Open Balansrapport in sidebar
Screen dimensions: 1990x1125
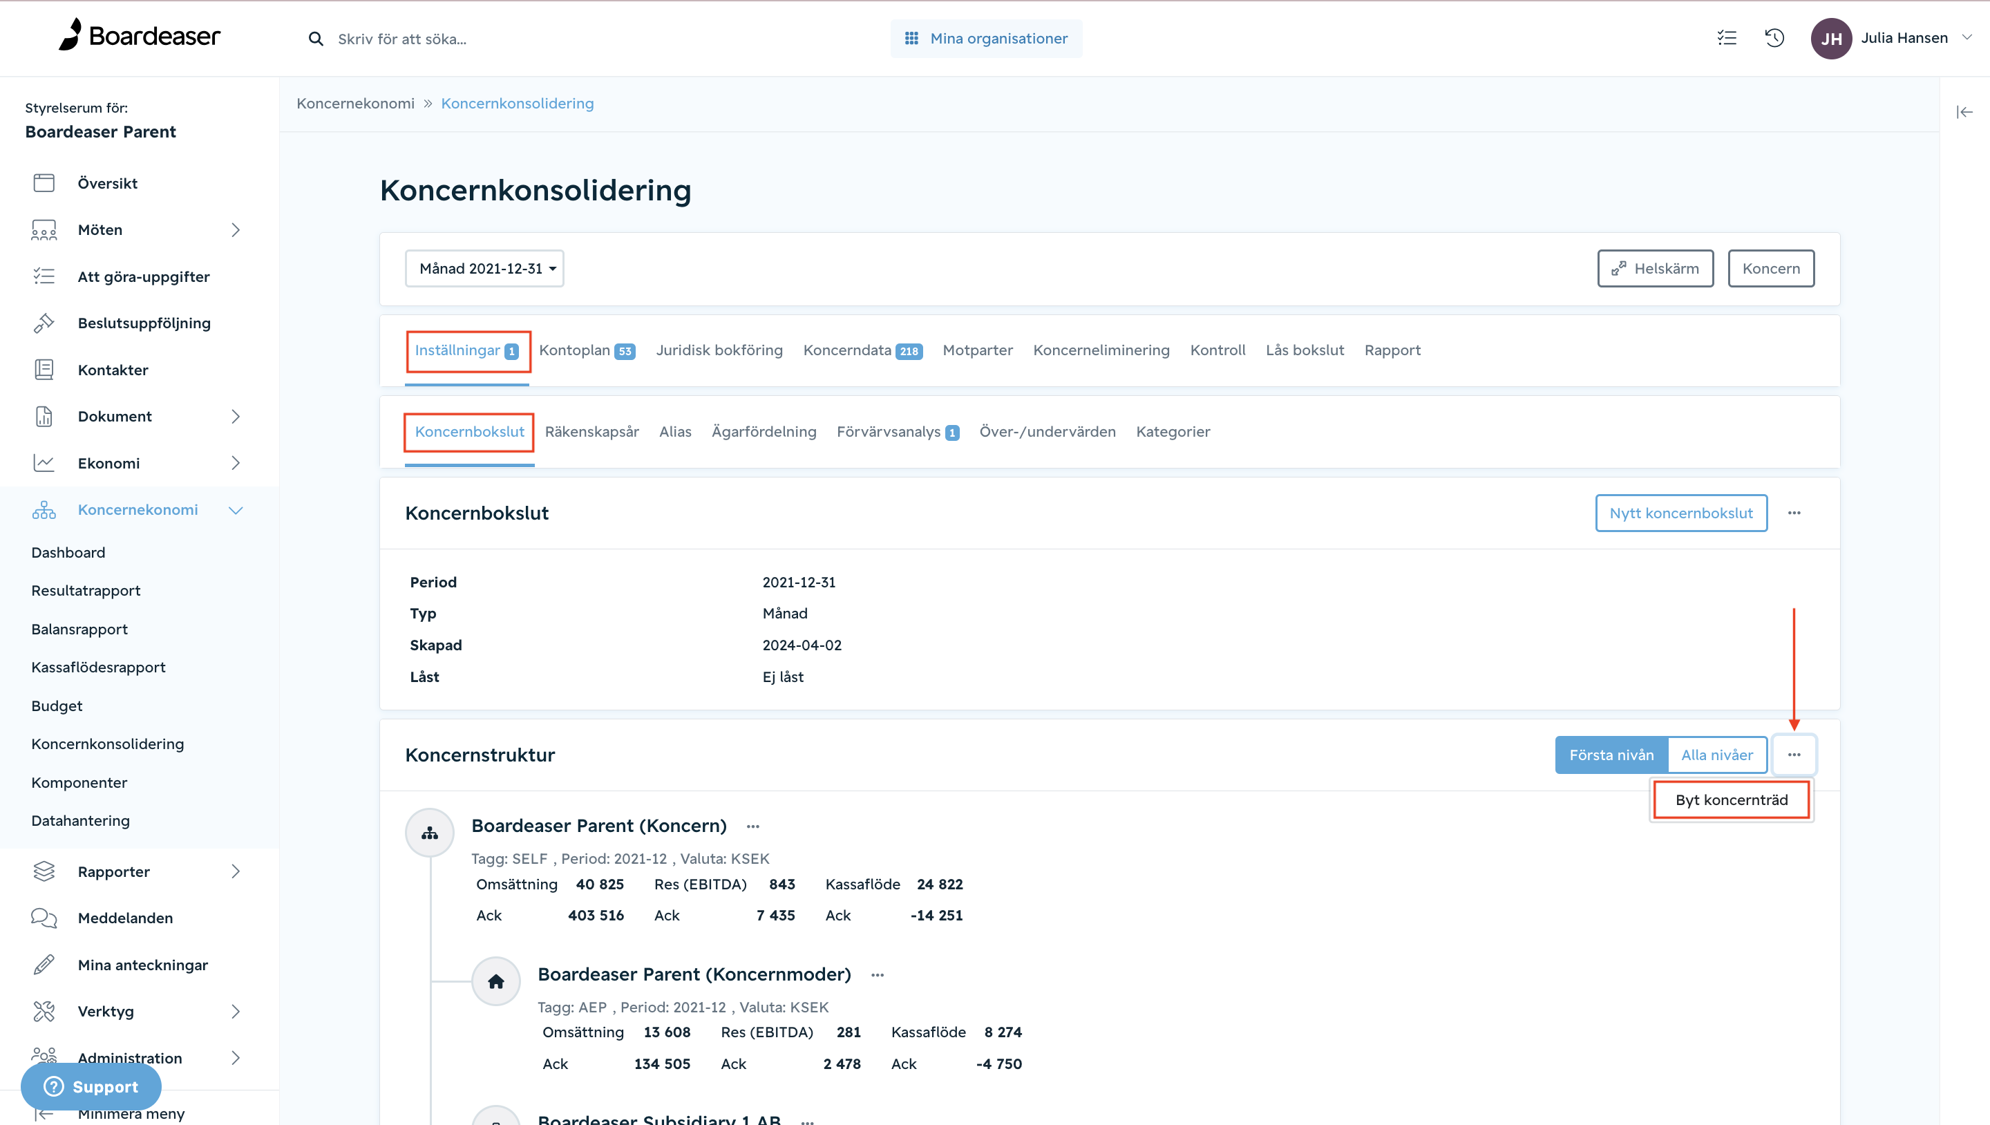pyautogui.click(x=79, y=629)
